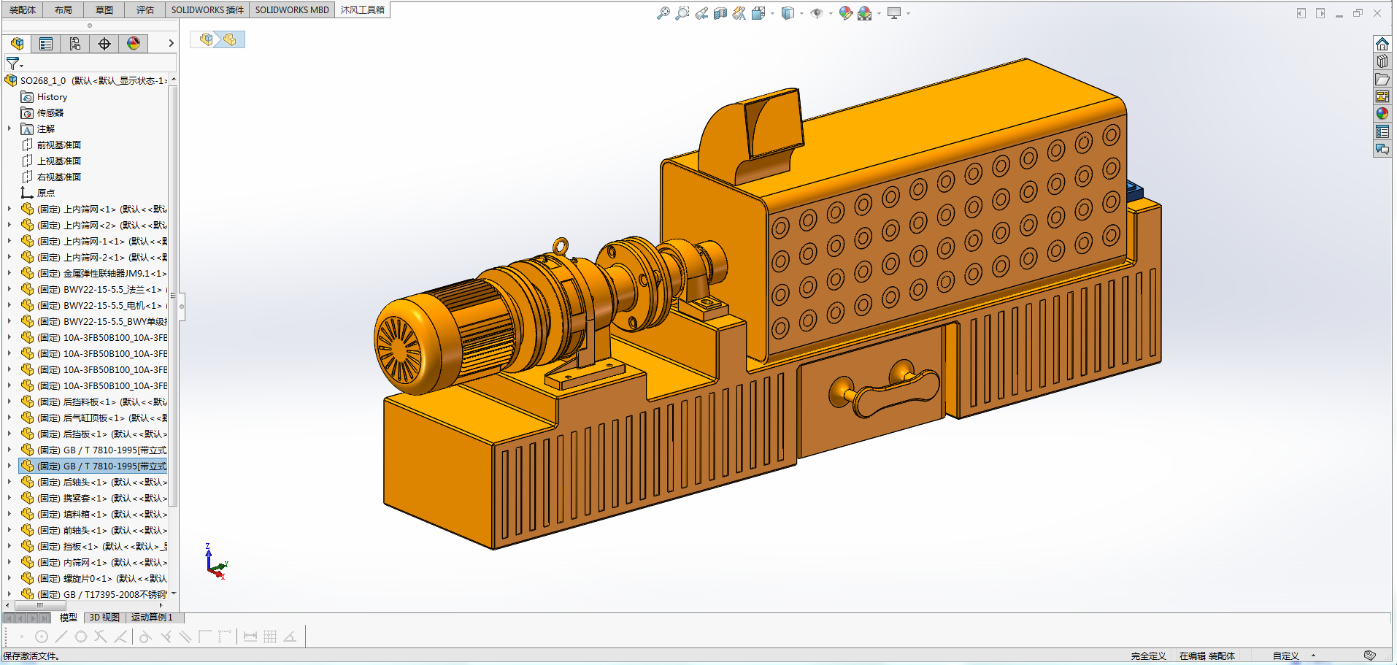Switch to the 草图 ribbon tab
The width and height of the screenshot is (1397, 665).
(x=104, y=9)
